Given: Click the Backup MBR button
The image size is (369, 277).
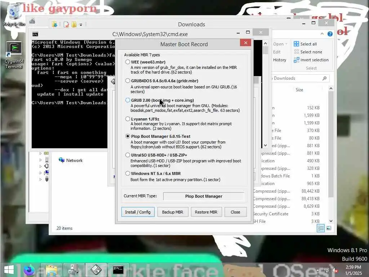Looking at the screenshot, I should point(173,212).
